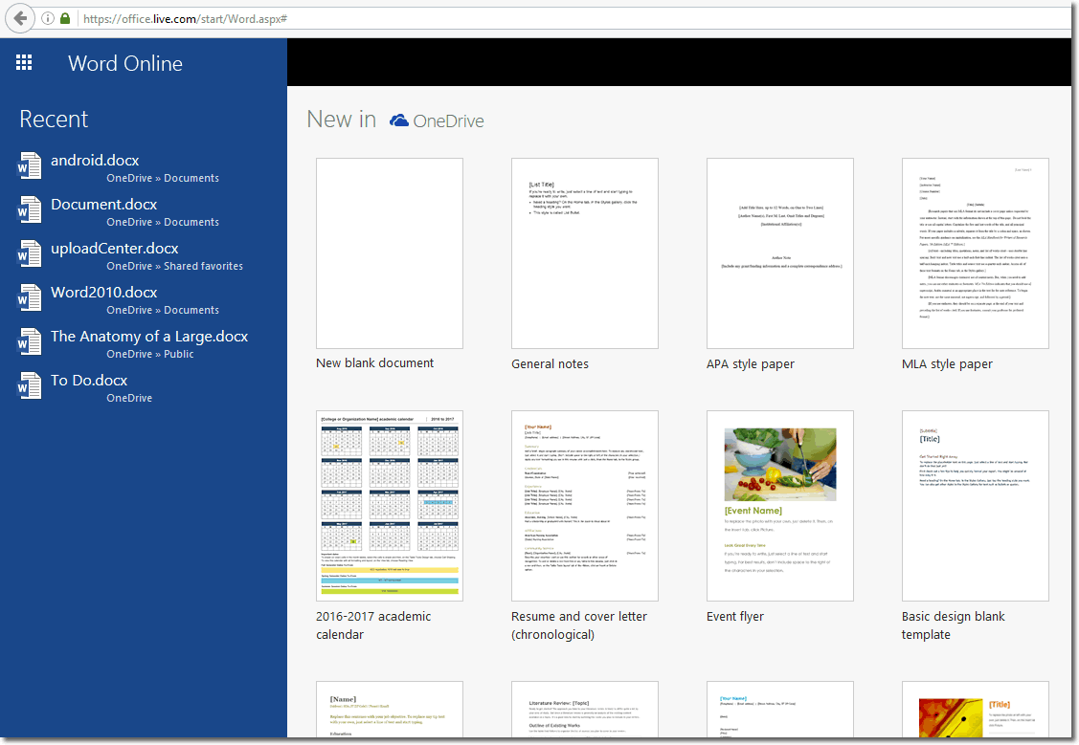Open uploadCenter.docx recent file
1079x745 pixels.
pyautogui.click(x=114, y=248)
